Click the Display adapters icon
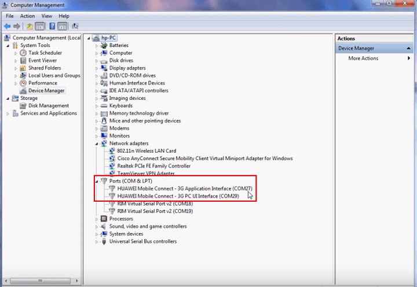 (x=104, y=68)
